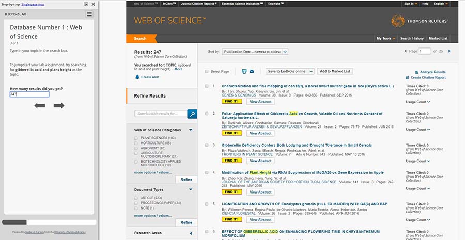Open Gibberellin Deficiency article title
465x240 pixels.
(297, 145)
